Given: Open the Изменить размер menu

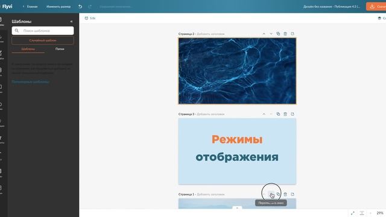Looking at the screenshot, I should [x=59, y=7].
